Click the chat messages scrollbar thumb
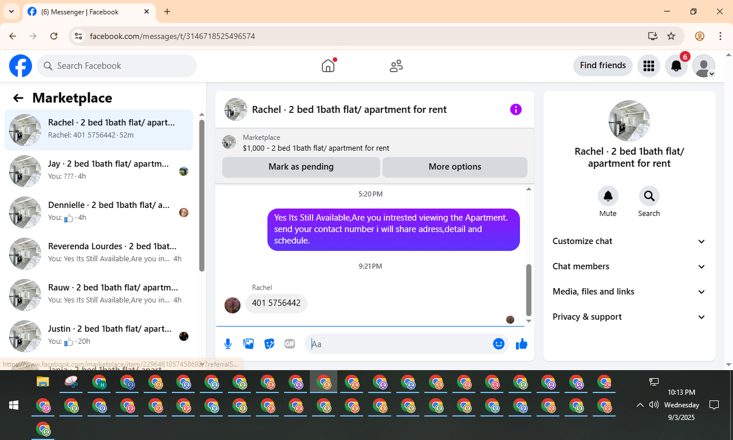This screenshot has height=440, width=733. (x=529, y=290)
